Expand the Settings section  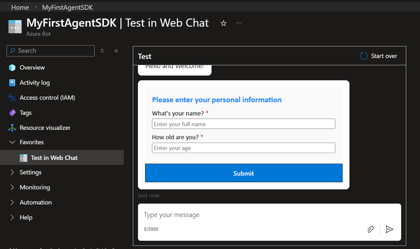12,172
